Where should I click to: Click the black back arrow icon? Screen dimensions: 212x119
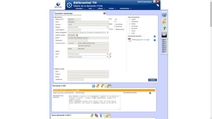[x=164, y=35]
